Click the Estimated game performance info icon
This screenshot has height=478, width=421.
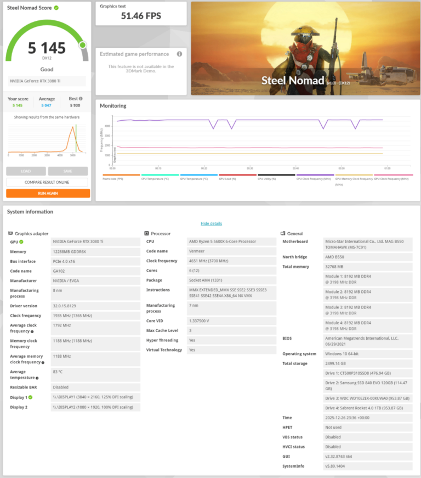[x=180, y=54]
